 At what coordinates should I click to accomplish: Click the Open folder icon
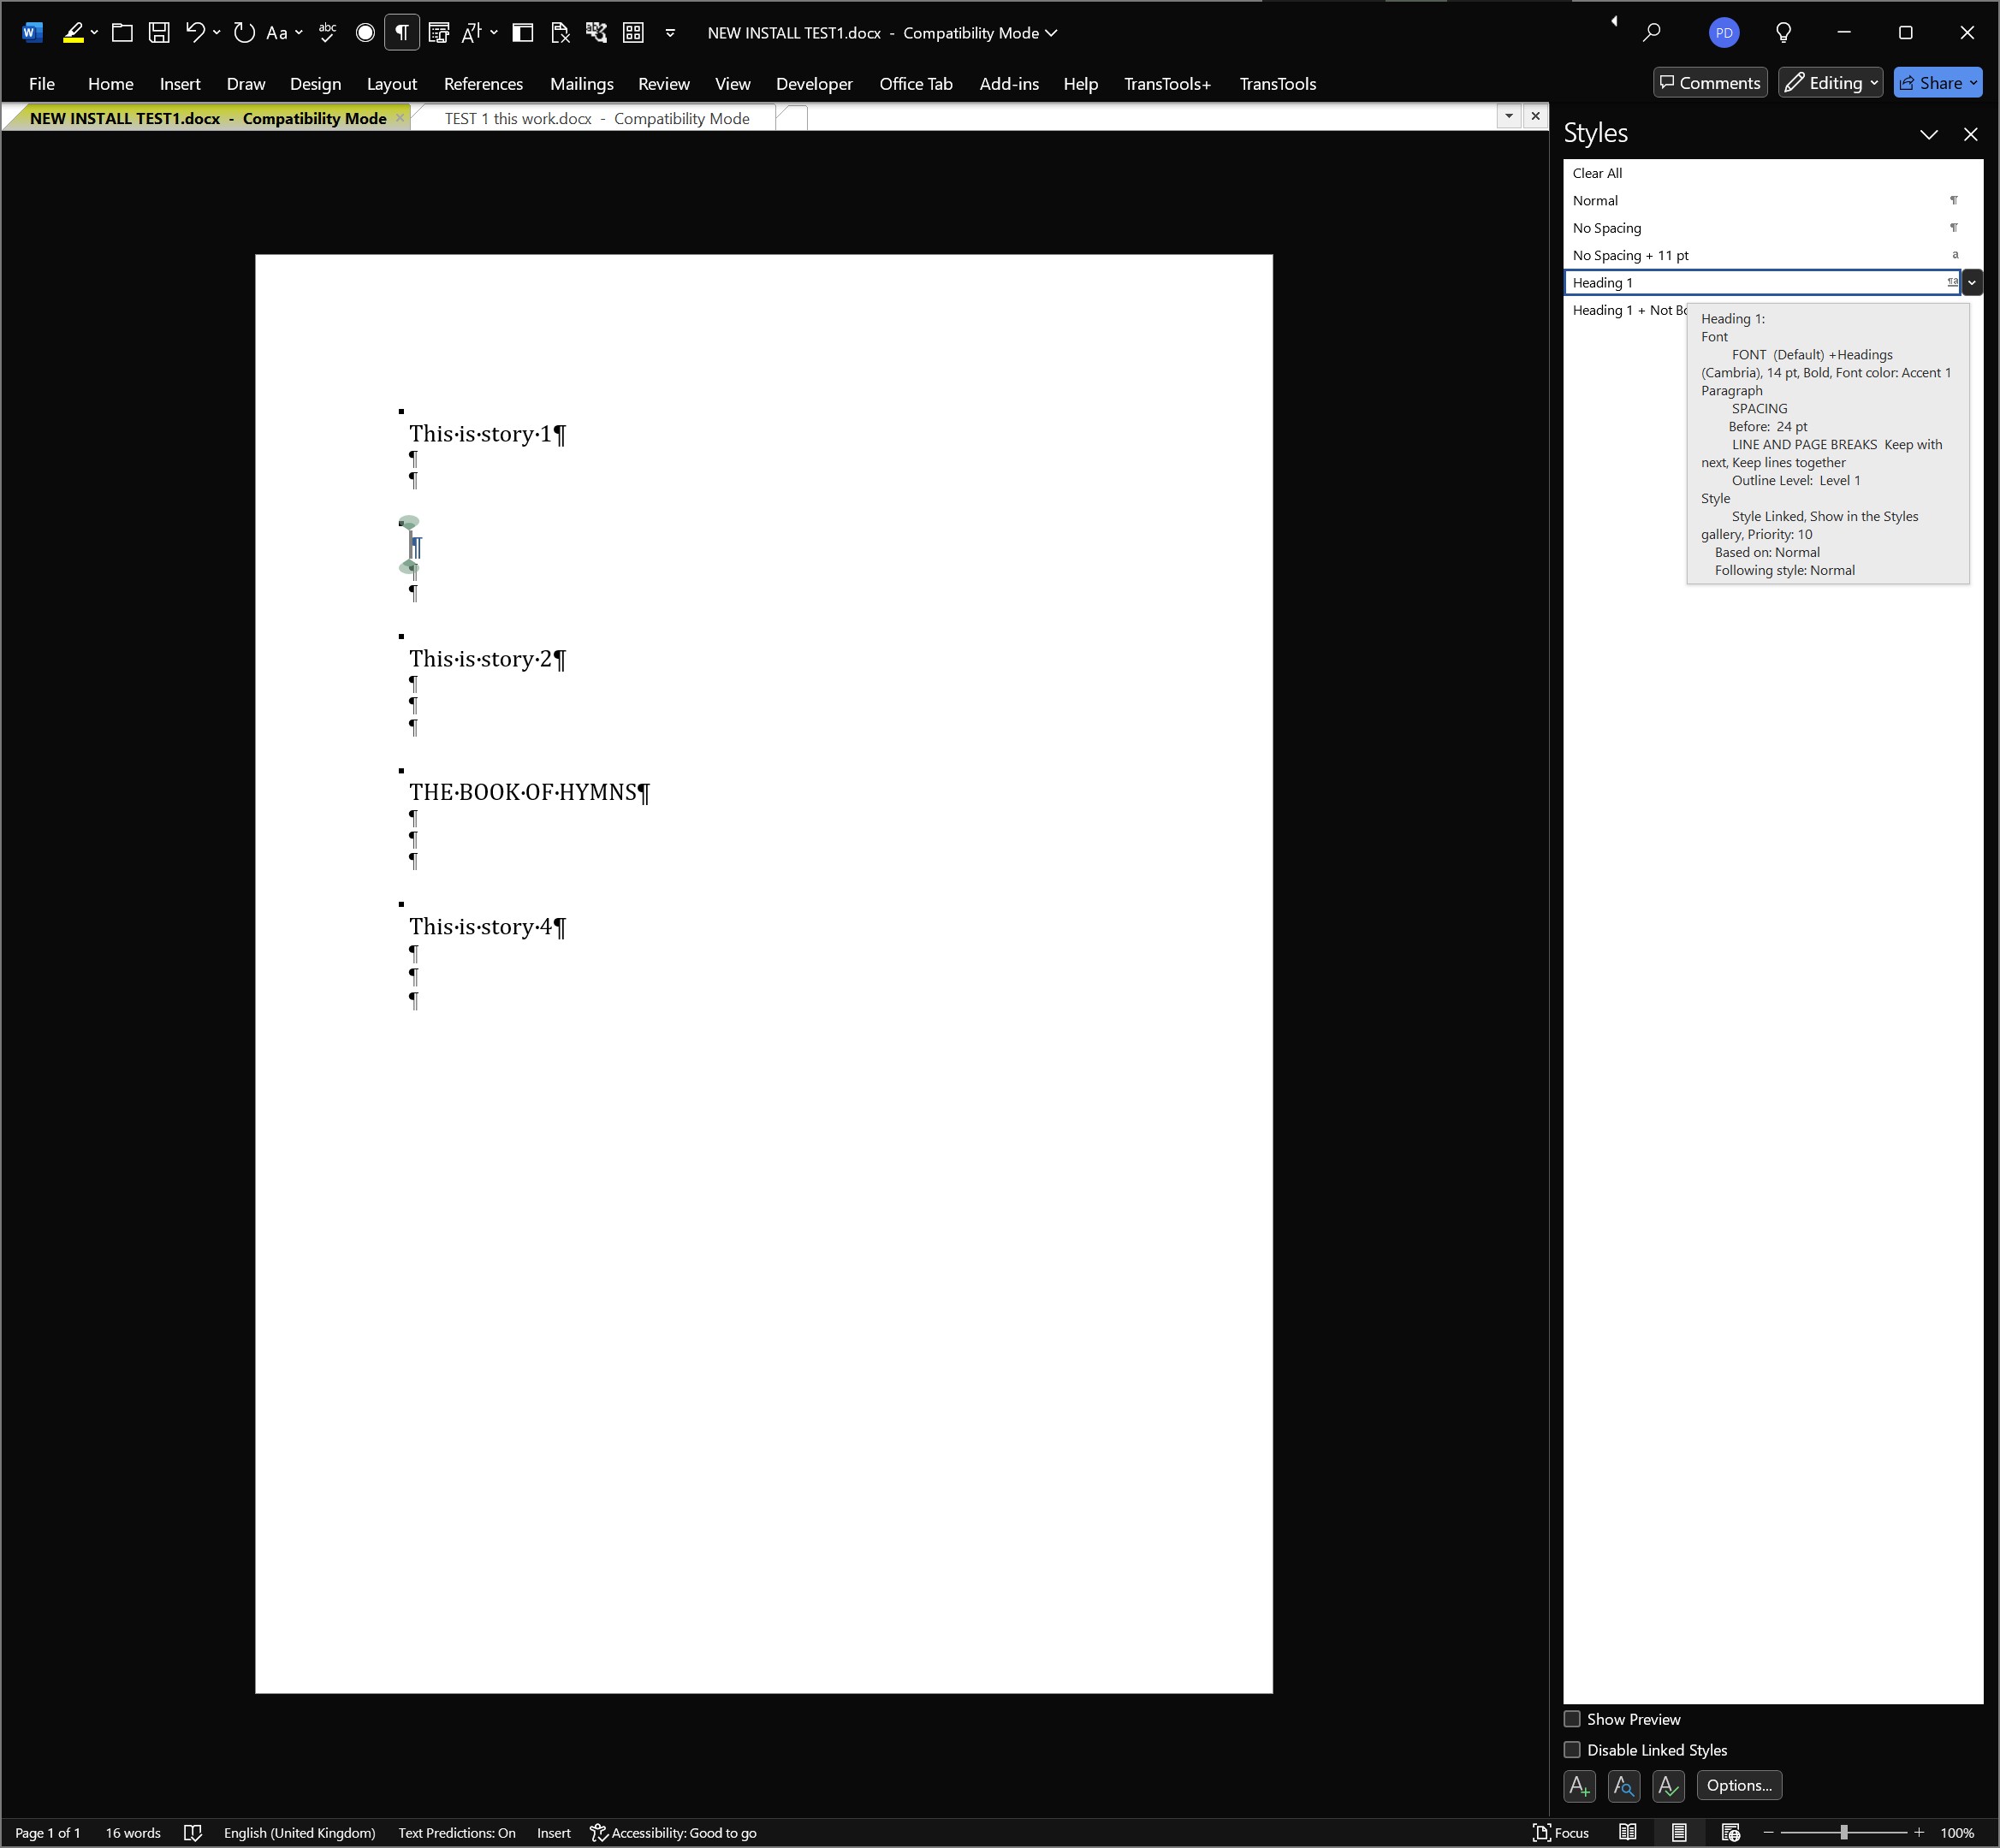tap(122, 33)
